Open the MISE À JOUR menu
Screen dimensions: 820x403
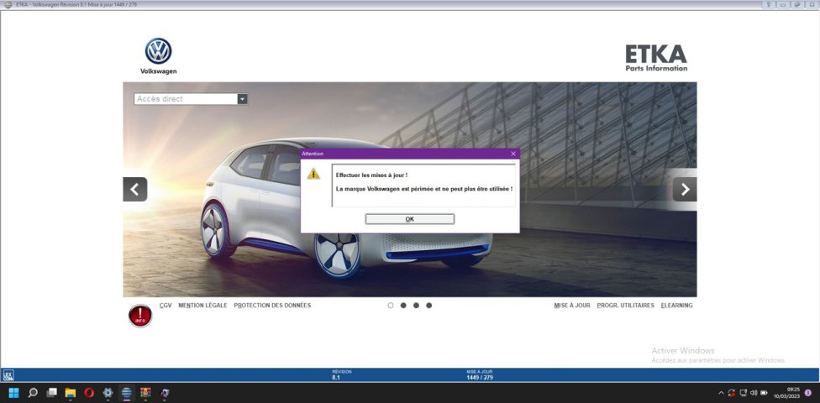(x=572, y=306)
